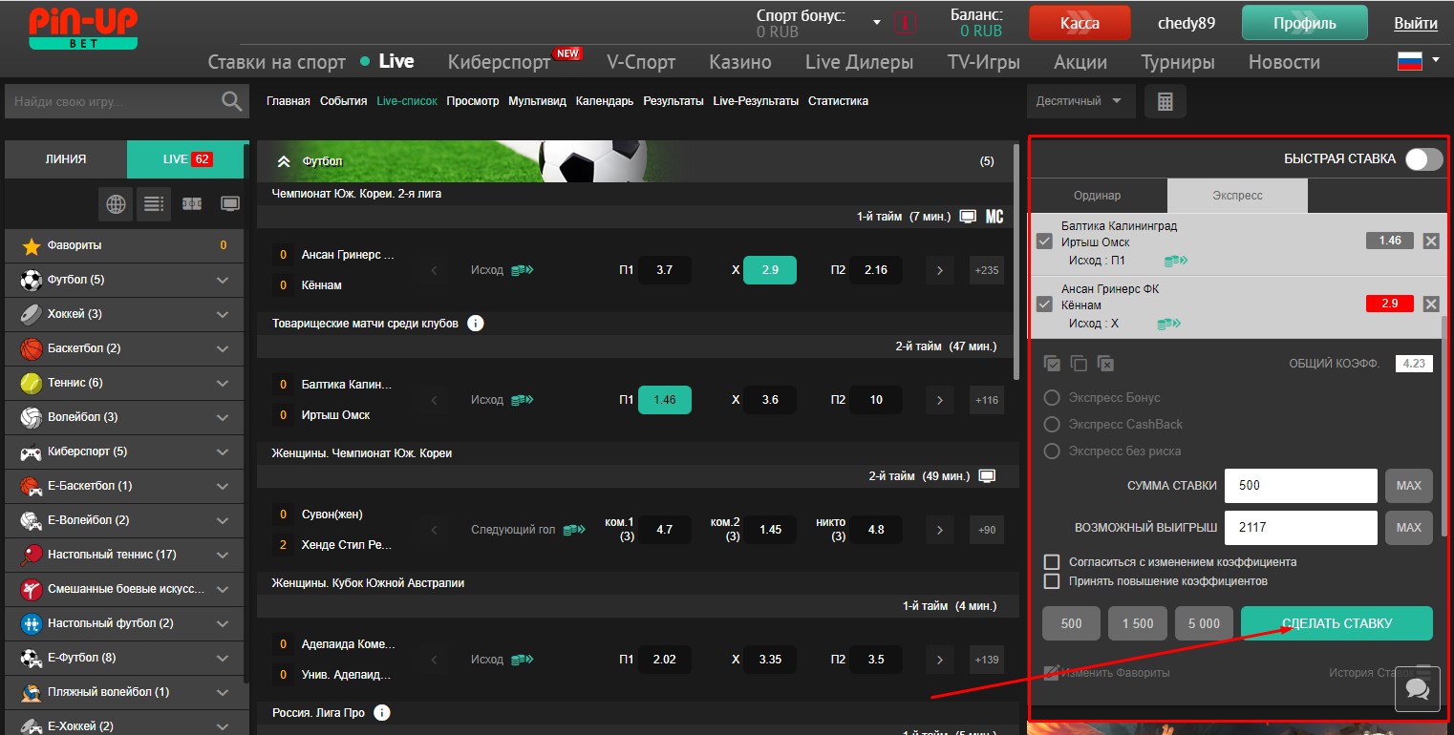1454x735 pixels.
Task: Click info icon next to Товарищеские матчи
Action: click(476, 324)
